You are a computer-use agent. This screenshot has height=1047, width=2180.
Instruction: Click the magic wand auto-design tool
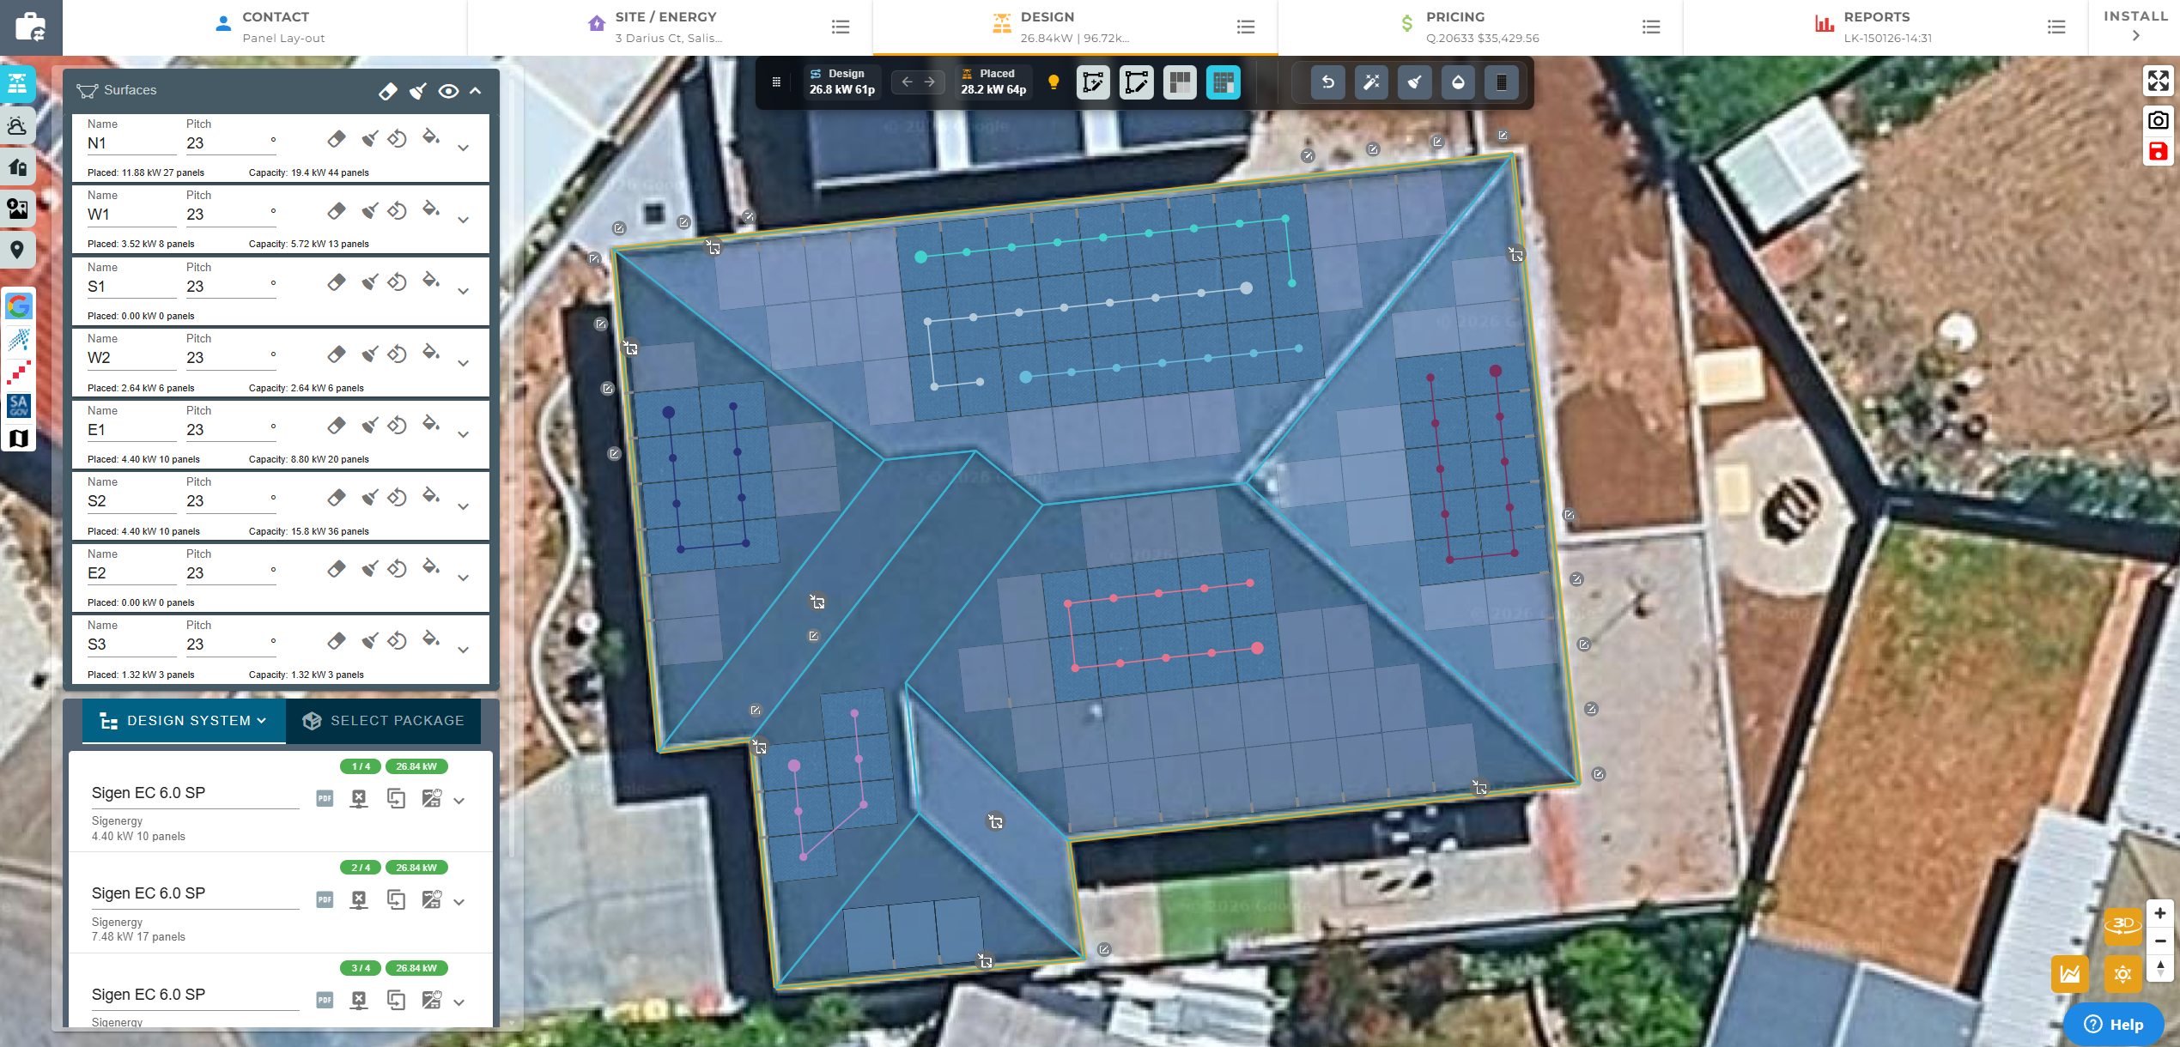pos(1371,82)
